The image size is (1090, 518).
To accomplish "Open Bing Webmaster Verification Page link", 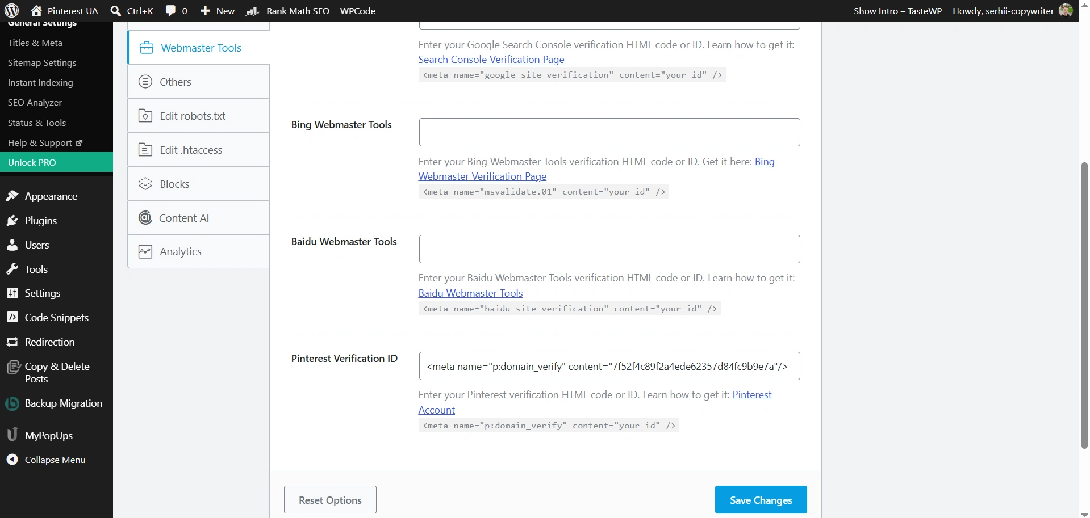I will [x=482, y=176].
